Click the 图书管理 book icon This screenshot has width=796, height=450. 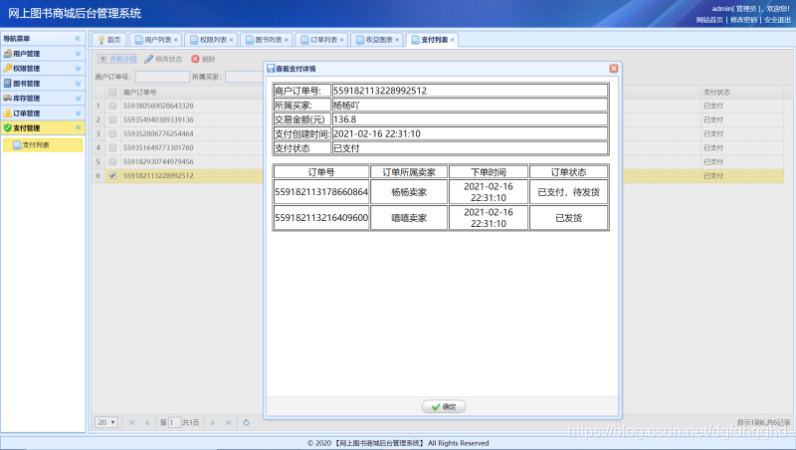coord(8,84)
